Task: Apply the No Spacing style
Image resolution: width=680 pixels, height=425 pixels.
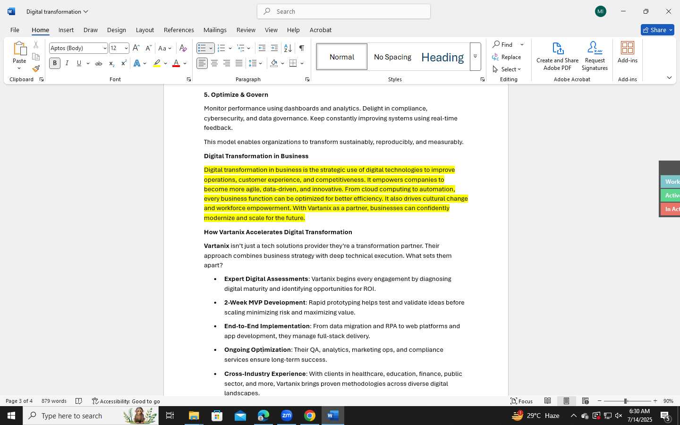Action: [392, 57]
